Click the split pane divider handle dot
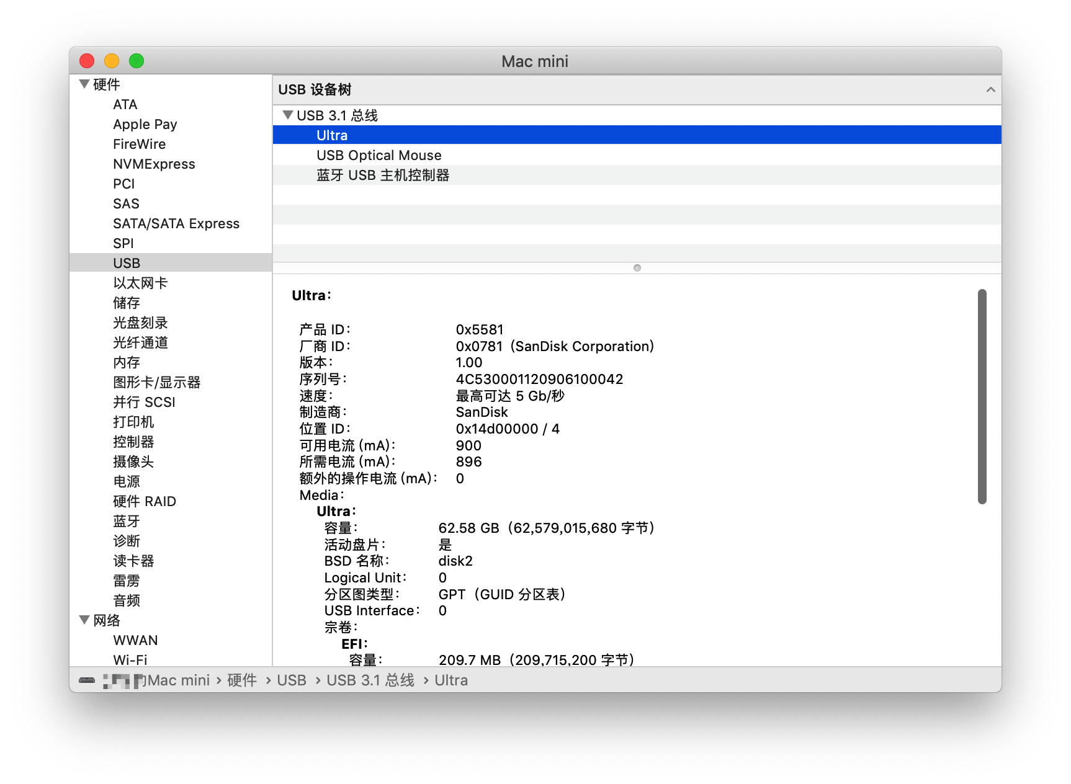This screenshot has height=784, width=1071. pos(637,268)
